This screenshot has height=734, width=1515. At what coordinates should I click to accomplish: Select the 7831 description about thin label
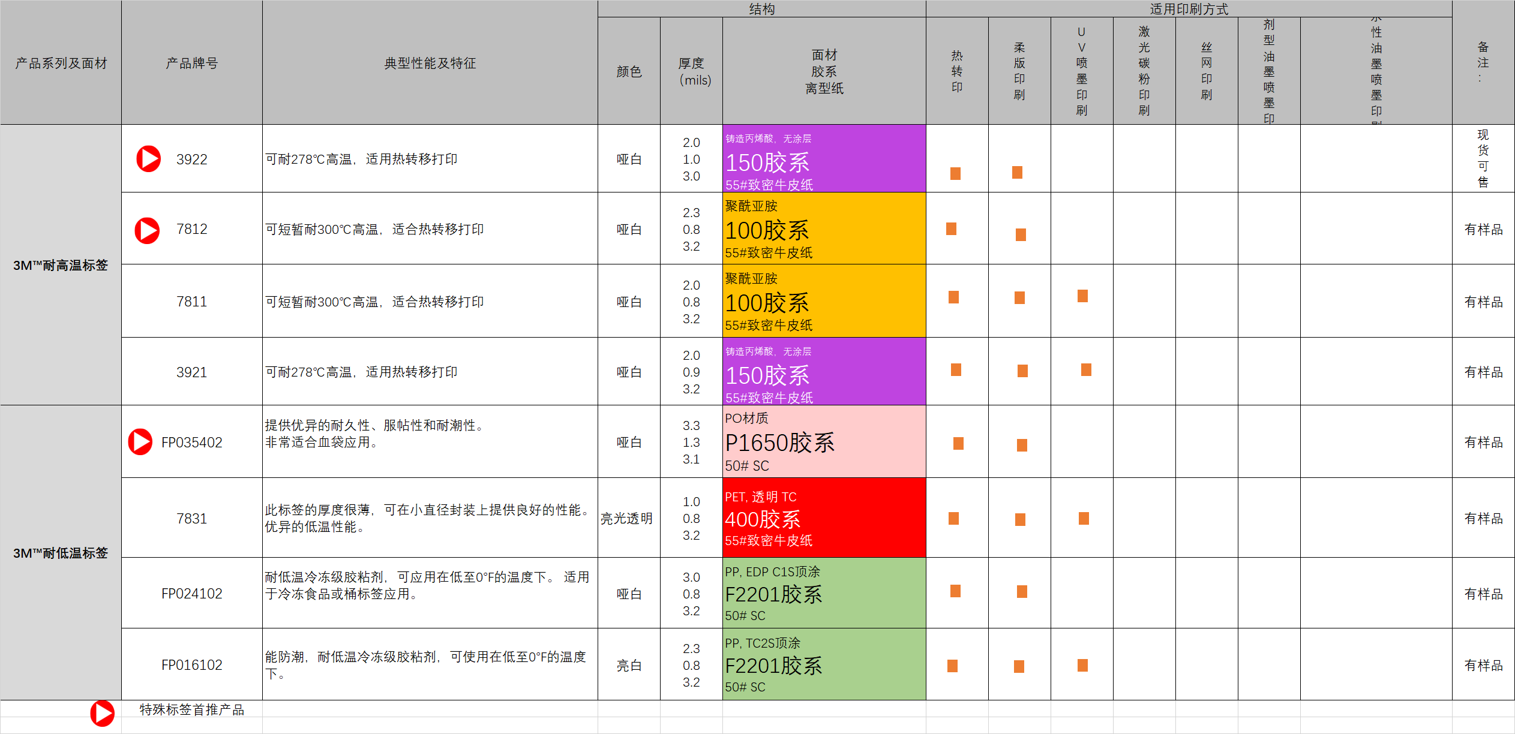[430, 518]
